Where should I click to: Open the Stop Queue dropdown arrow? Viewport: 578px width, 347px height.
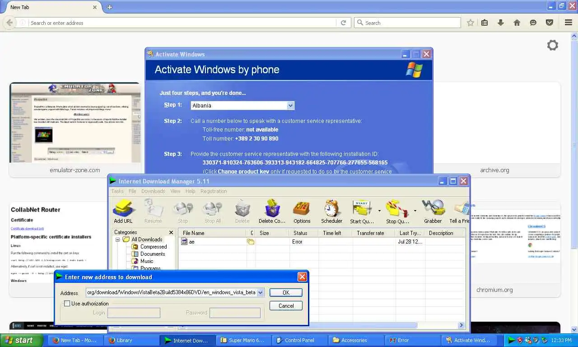[415, 211]
